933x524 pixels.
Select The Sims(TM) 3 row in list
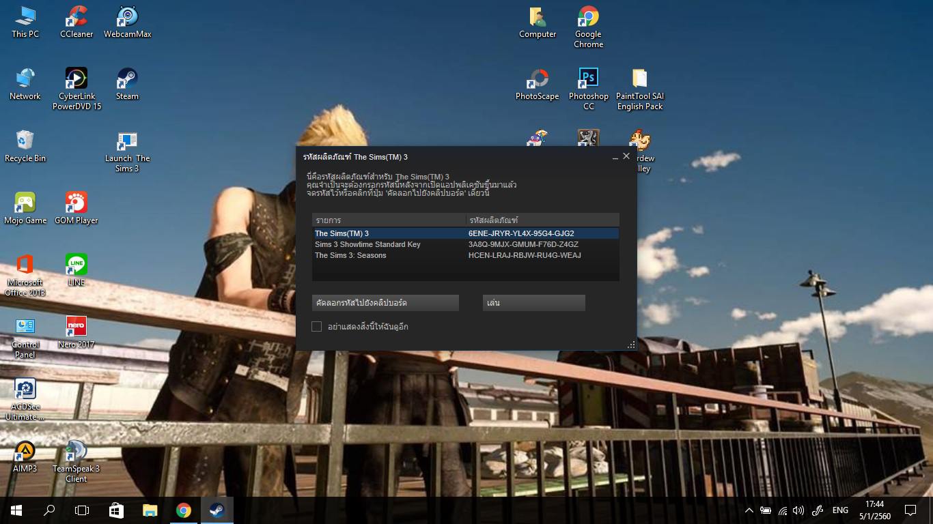466,233
